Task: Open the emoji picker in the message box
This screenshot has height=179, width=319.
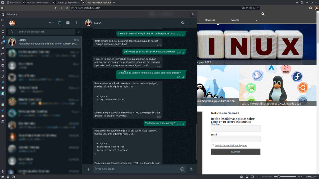Action: pyautogui.click(x=182, y=169)
